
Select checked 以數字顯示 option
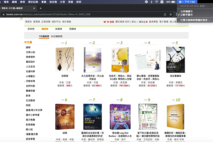point(186,15)
